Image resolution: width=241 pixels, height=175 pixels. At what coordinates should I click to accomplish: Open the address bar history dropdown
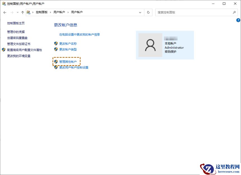[x=140, y=12]
